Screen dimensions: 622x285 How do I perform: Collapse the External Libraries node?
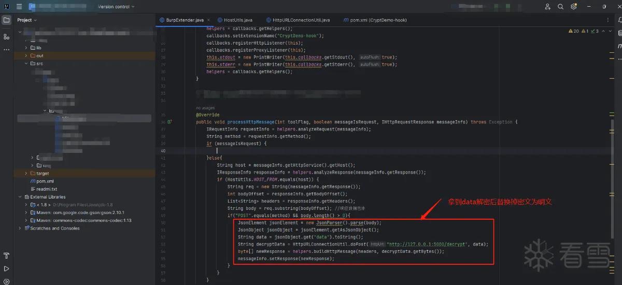19,197
